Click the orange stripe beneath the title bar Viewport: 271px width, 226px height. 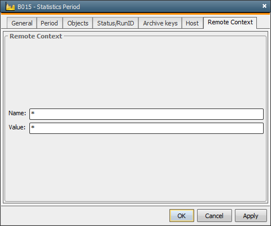[x=135, y=14]
